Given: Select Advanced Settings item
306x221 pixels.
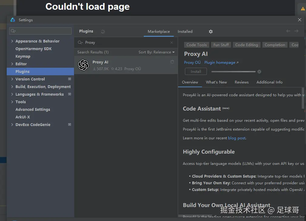Looking at the screenshot, I should (x=33, y=109).
